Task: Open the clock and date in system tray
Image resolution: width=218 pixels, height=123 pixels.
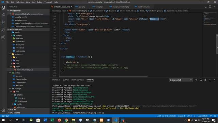Action: (x=205, y=120)
